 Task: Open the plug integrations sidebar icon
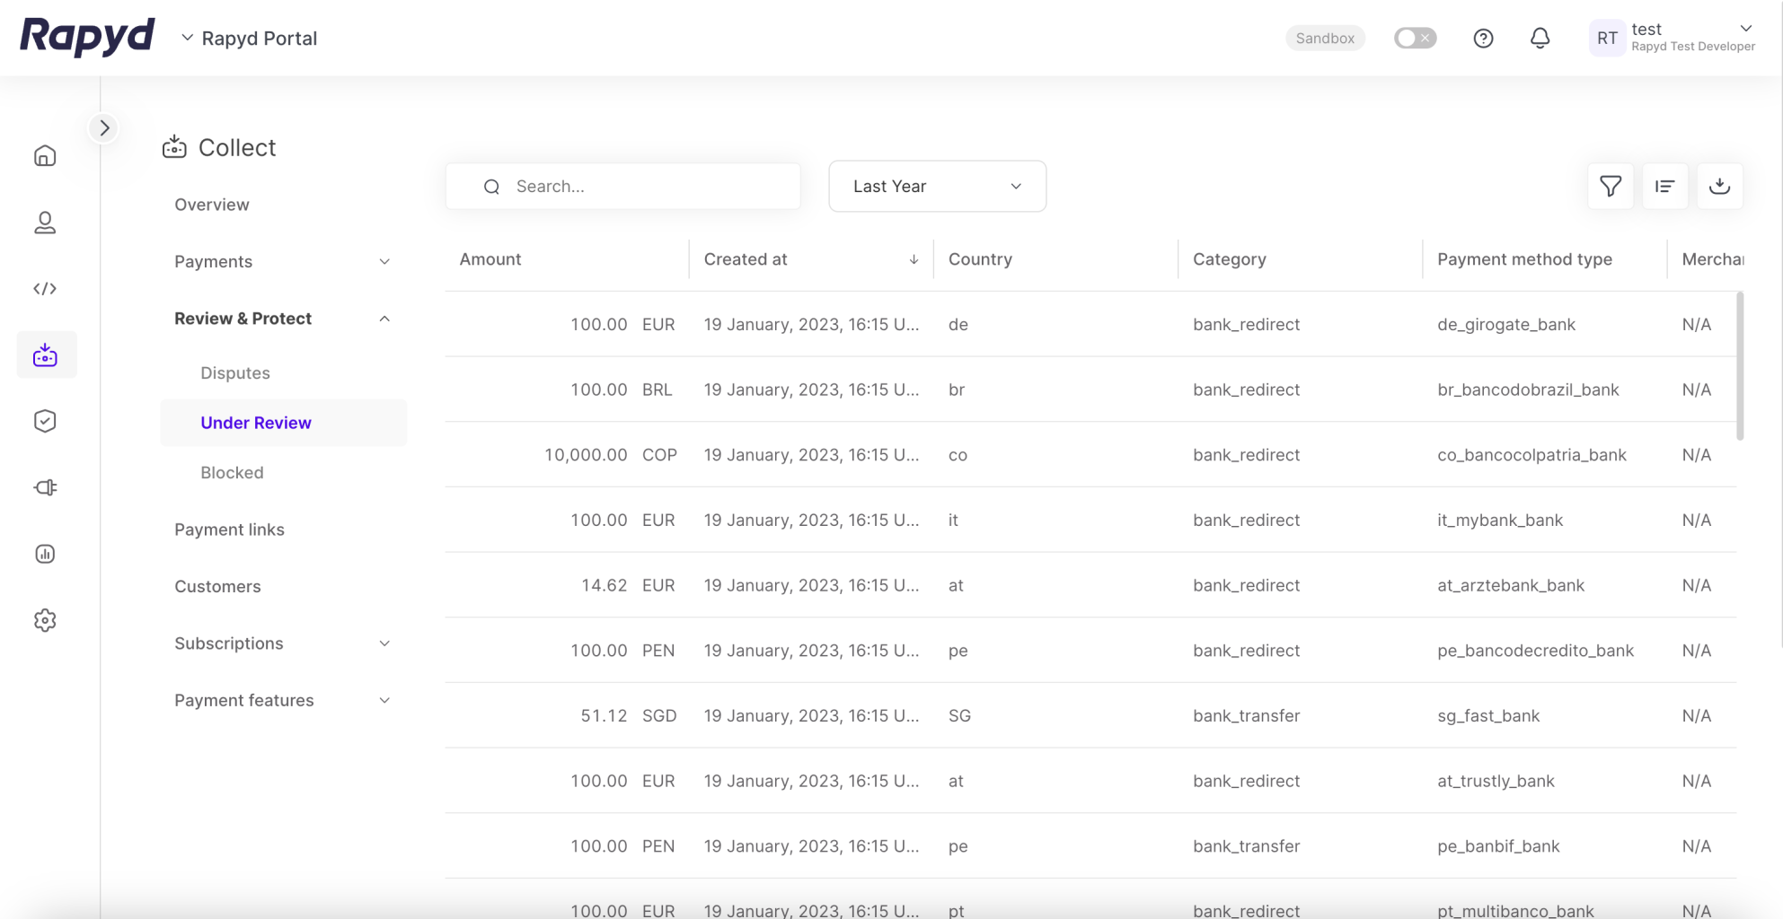tap(45, 487)
